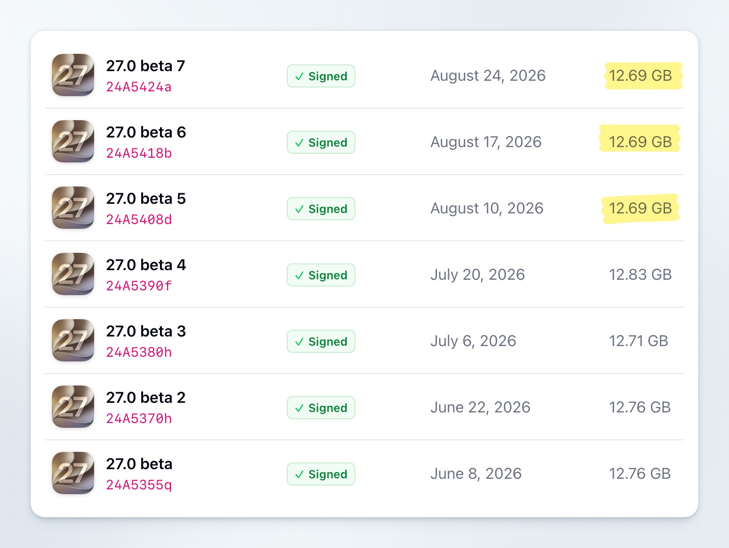Click the 27.0 beta 6 OS icon
Screen dimensions: 729x548
pos(73,141)
